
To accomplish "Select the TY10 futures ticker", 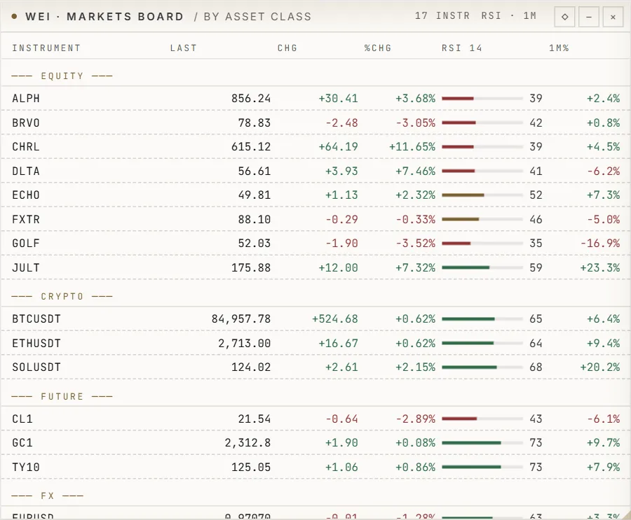I will coord(26,467).
